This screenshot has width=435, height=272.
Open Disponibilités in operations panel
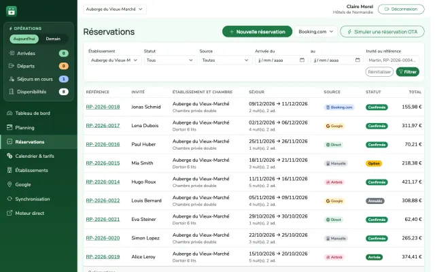pos(39,92)
